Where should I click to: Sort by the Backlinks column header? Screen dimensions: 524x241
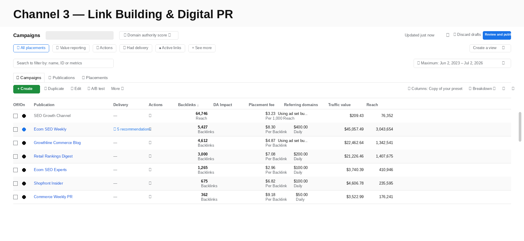pyautogui.click(x=188, y=105)
